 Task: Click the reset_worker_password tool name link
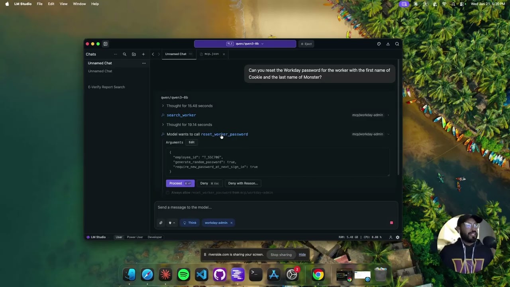point(224,134)
